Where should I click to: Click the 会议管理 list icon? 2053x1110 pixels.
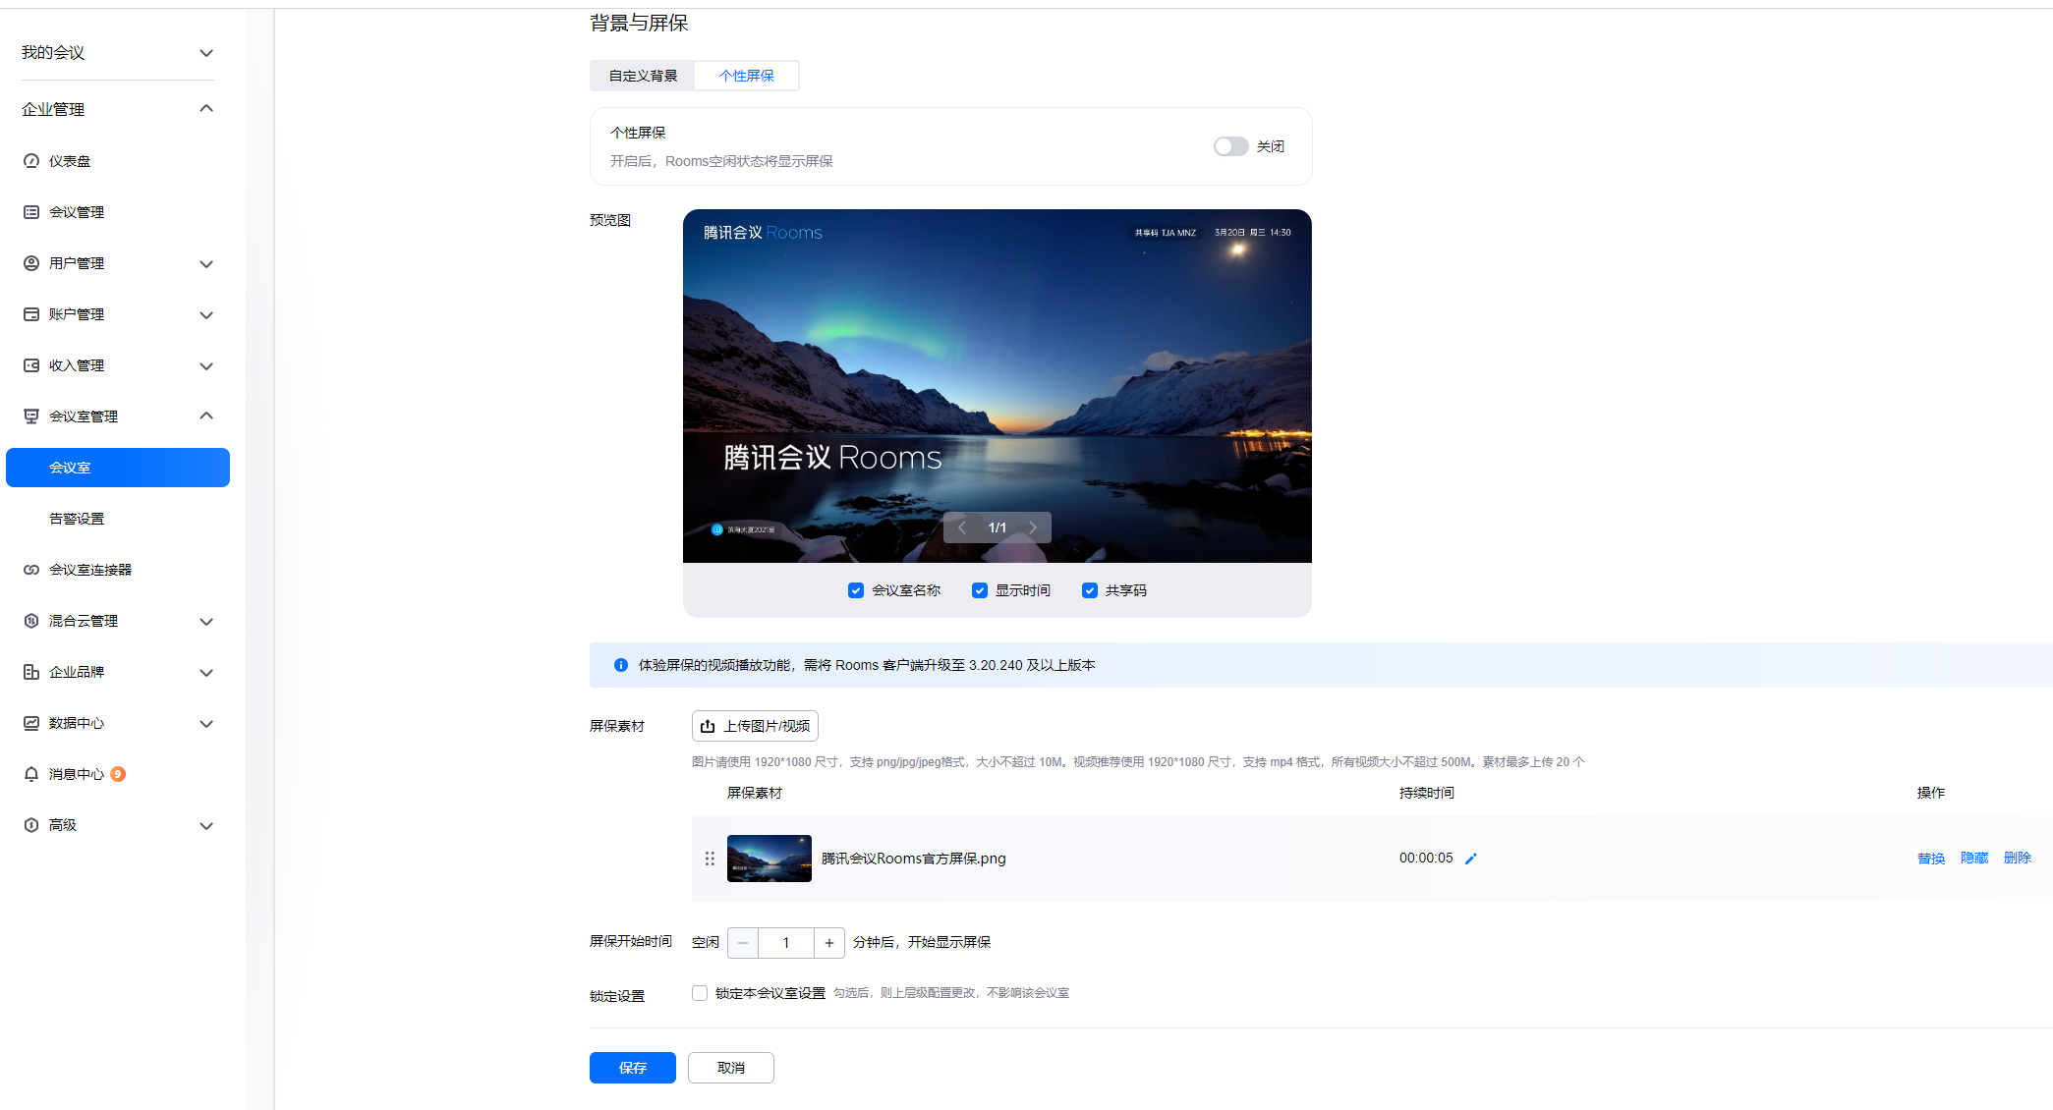coord(31,212)
